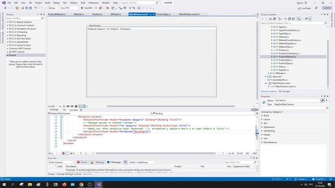This screenshot has width=335, height=188.
Task: Click the notifications icon in the taskbar corner
Action: click(x=329, y=184)
